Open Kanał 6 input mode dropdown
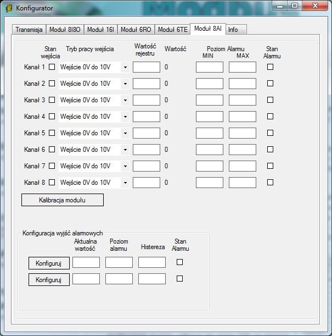 [94, 150]
